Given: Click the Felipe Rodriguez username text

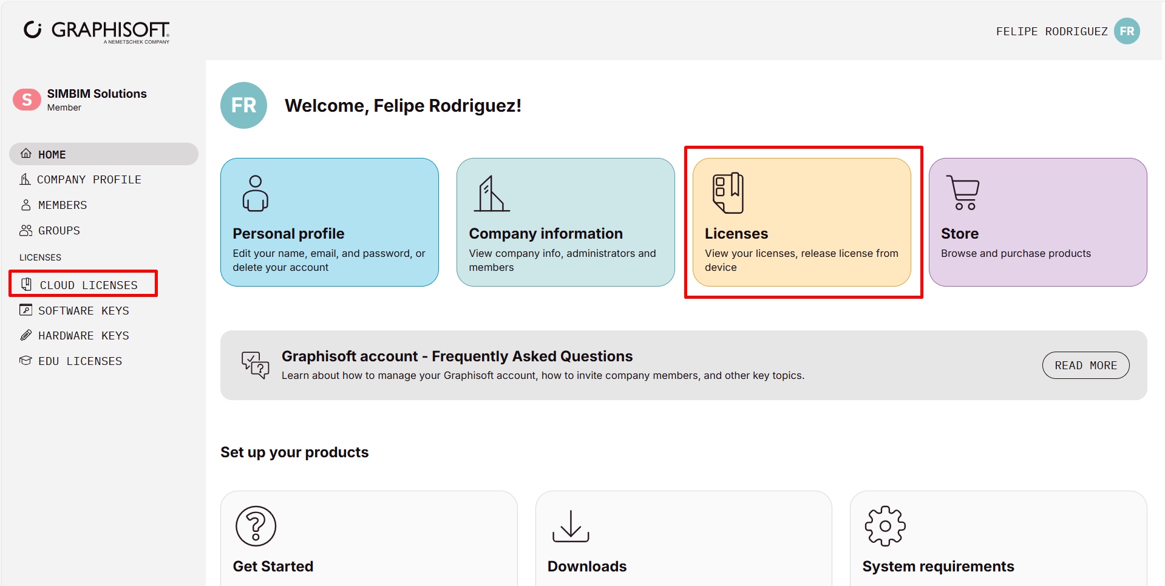Looking at the screenshot, I should [1051, 32].
